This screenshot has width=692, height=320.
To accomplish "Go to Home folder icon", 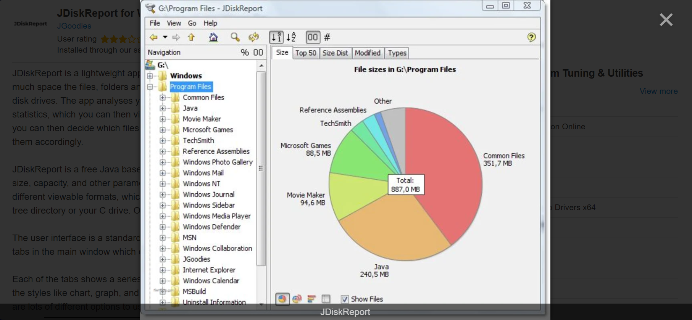I will [x=213, y=37].
